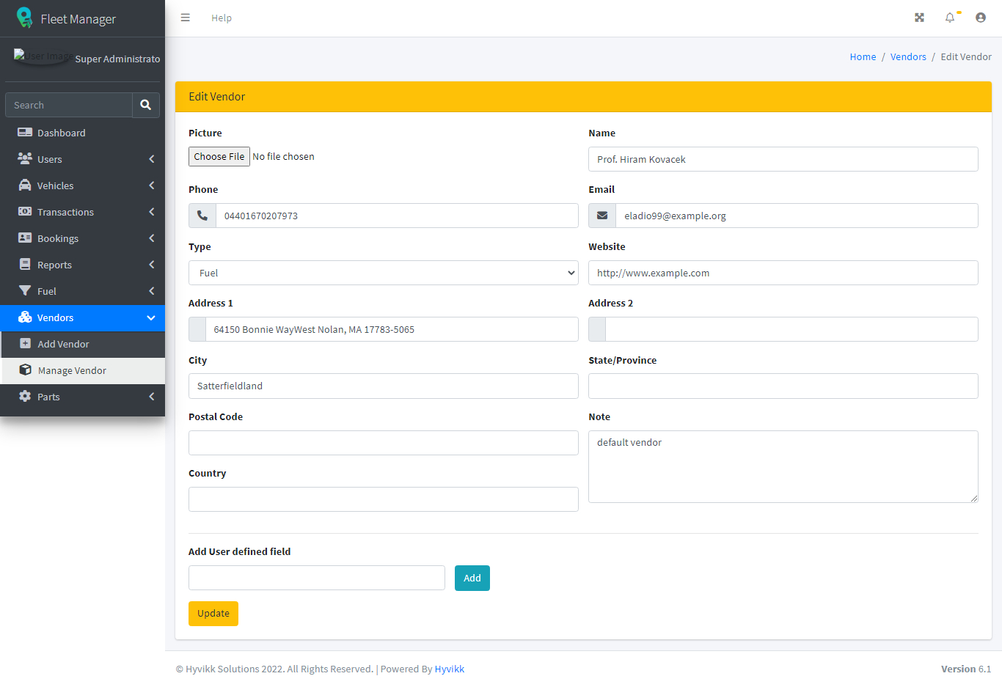Click the Fleet Manager logo icon

(25, 18)
